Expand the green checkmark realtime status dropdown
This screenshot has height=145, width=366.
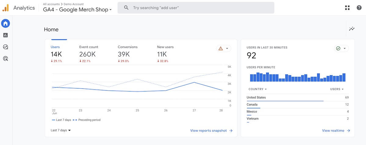(x=341, y=48)
